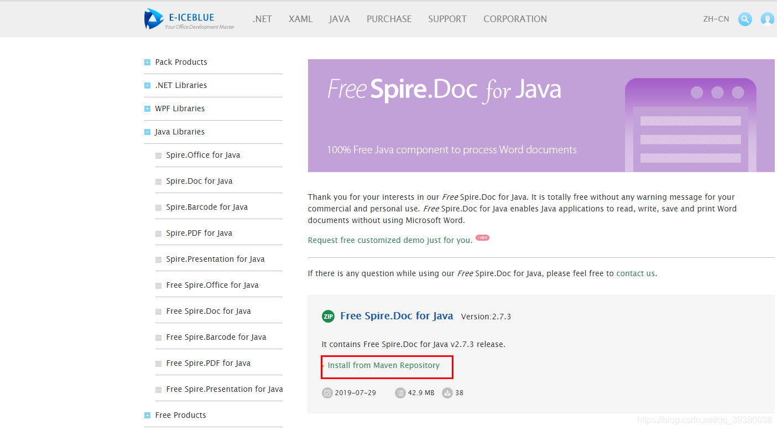The image size is (777, 430).
Task: Click the contact us link
Action: [x=635, y=273]
